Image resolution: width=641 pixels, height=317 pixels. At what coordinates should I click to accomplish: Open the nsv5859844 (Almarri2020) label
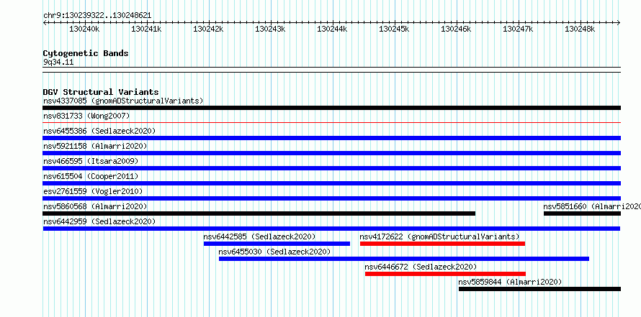[x=510, y=282]
